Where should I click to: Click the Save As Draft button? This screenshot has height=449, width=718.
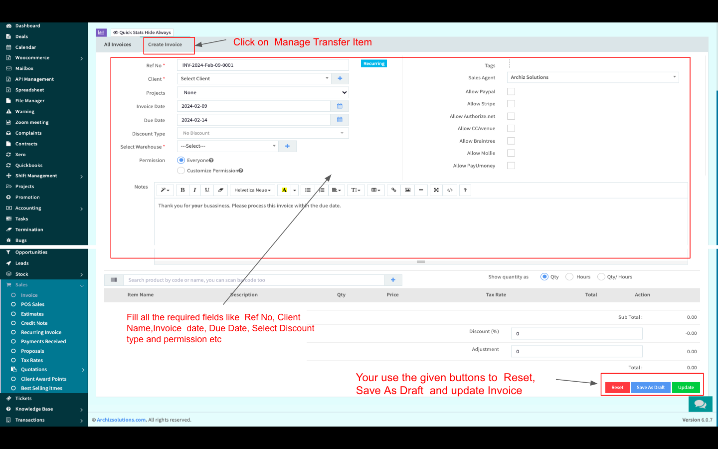pos(650,388)
